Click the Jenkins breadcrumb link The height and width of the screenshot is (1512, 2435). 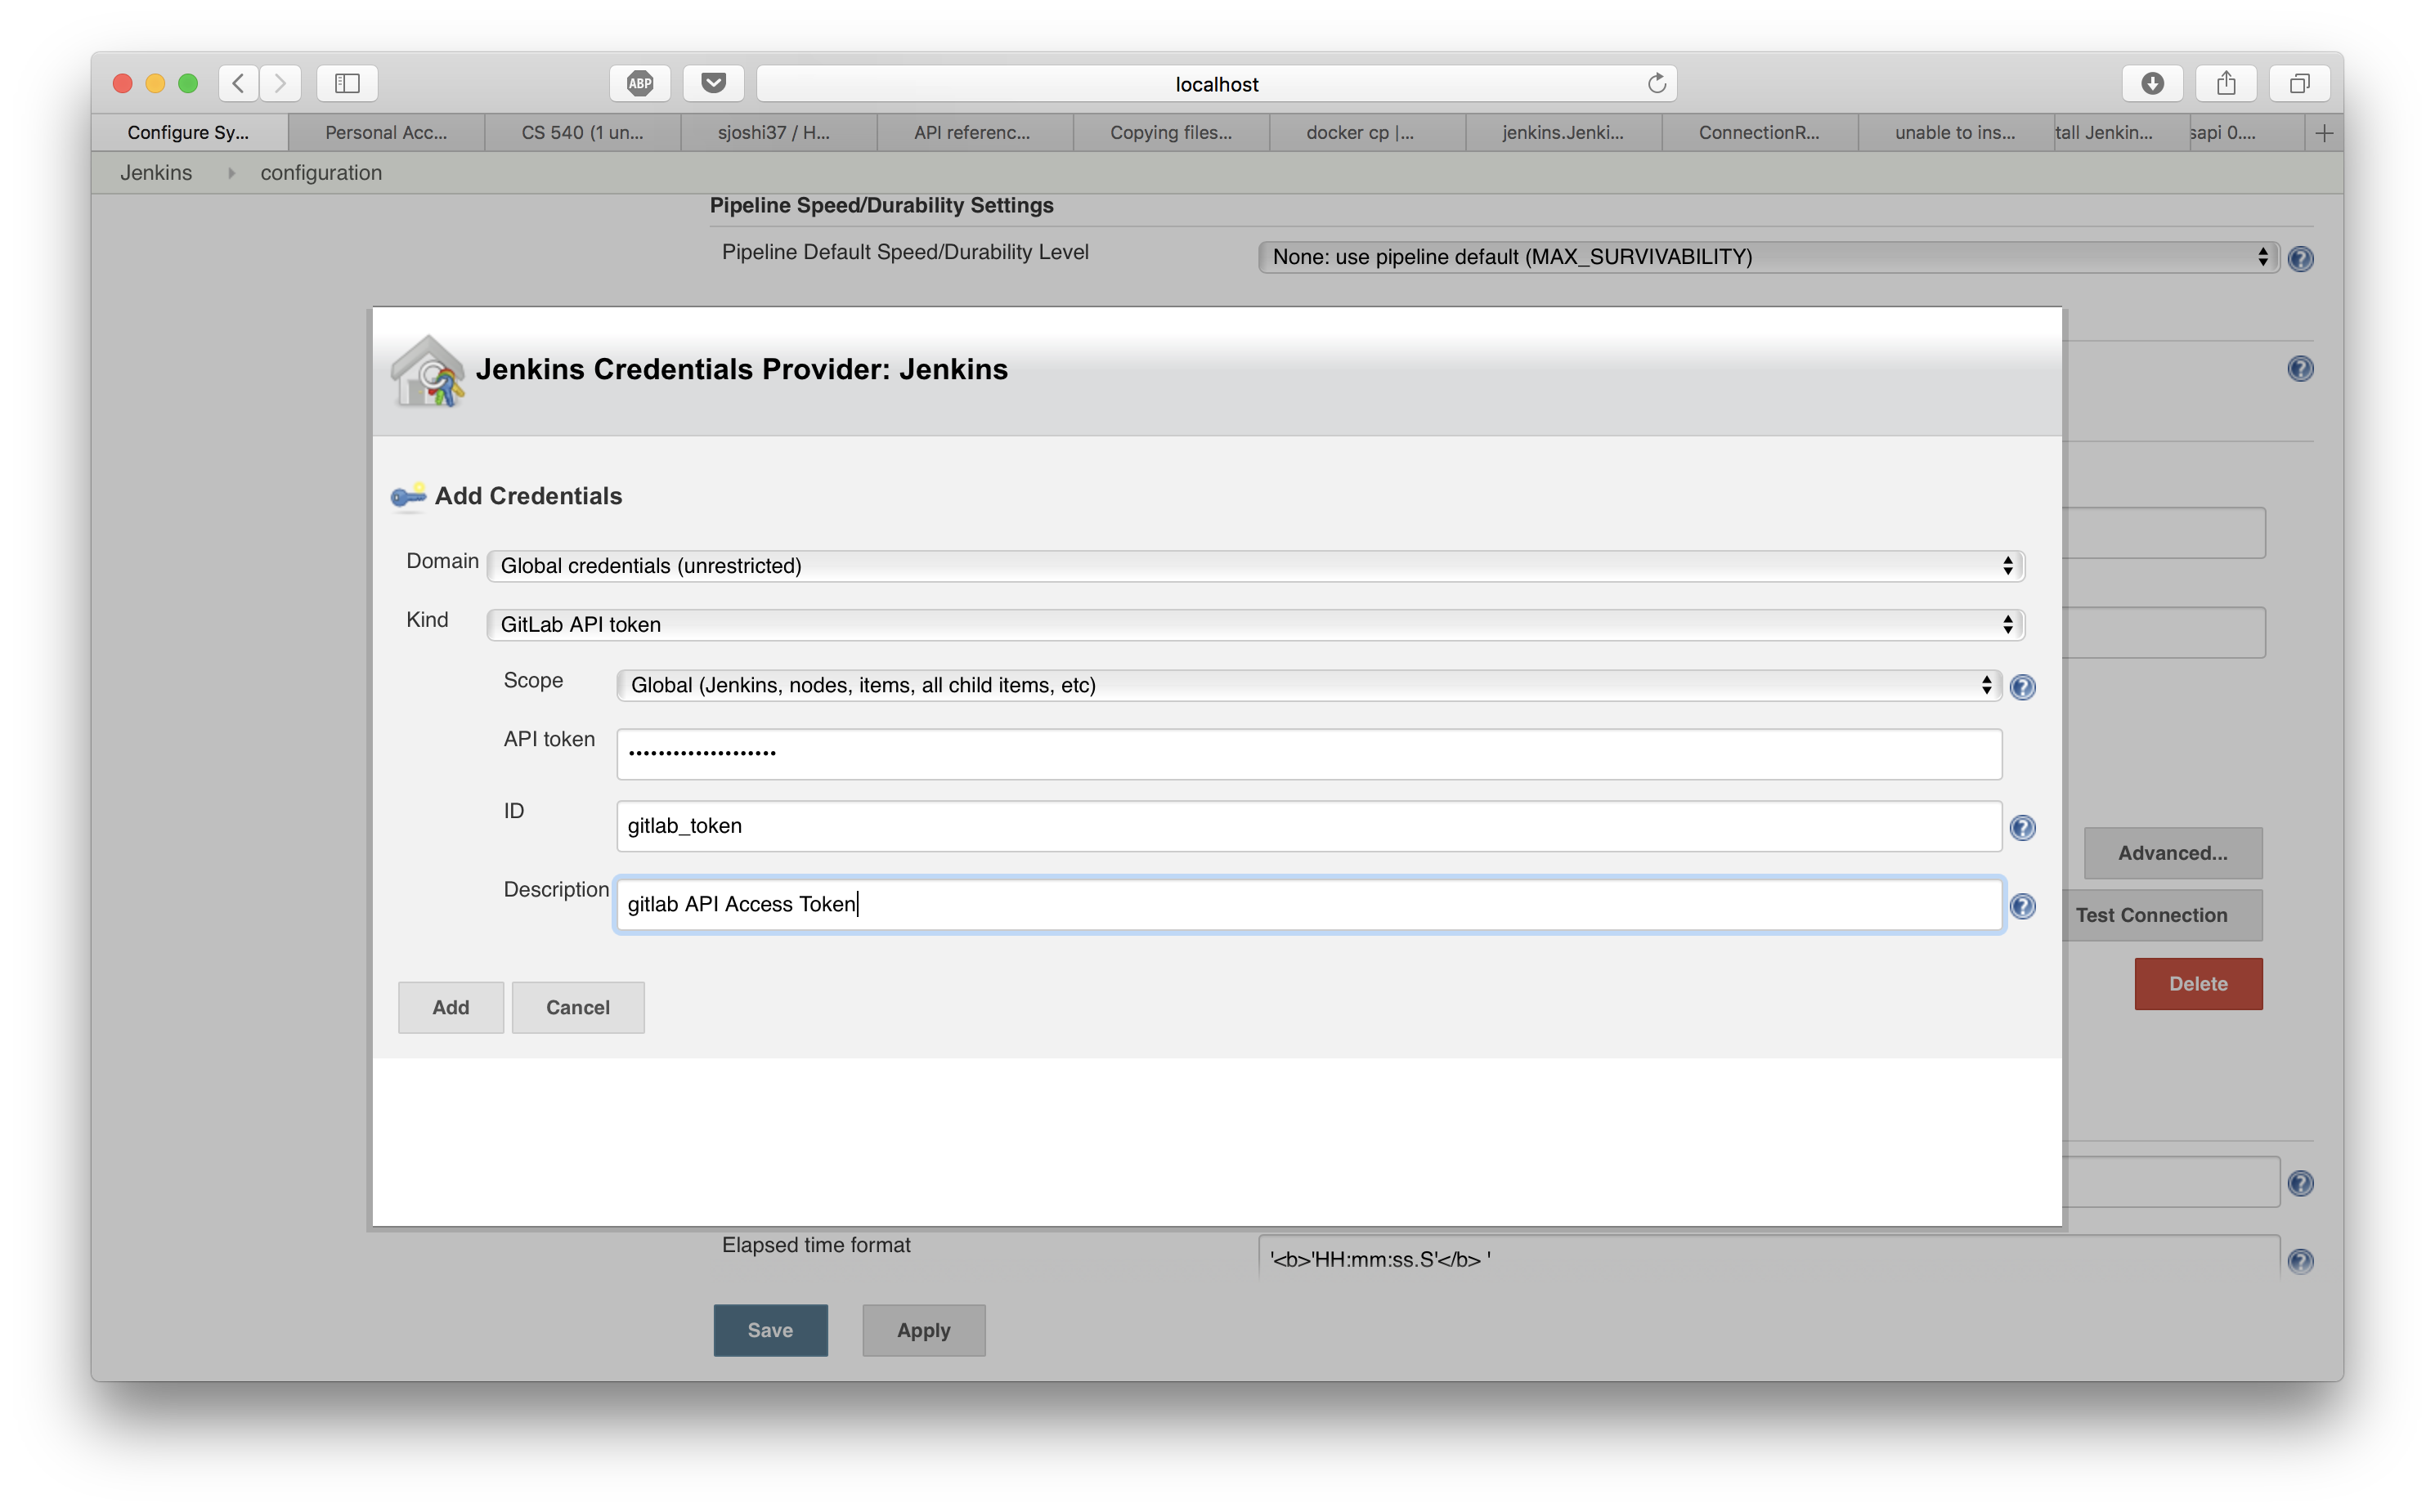tap(156, 173)
